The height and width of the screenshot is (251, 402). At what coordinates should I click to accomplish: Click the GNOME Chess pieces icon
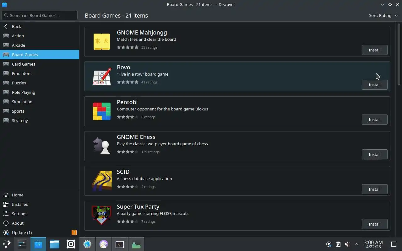coord(102,146)
